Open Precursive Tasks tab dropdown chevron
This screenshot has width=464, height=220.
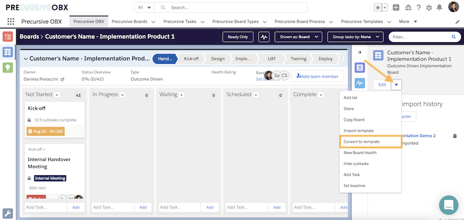(202, 22)
